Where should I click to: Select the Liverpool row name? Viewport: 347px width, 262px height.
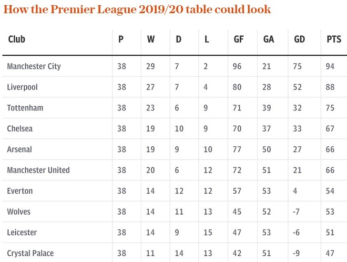pyautogui.click(x=23, y=87)
